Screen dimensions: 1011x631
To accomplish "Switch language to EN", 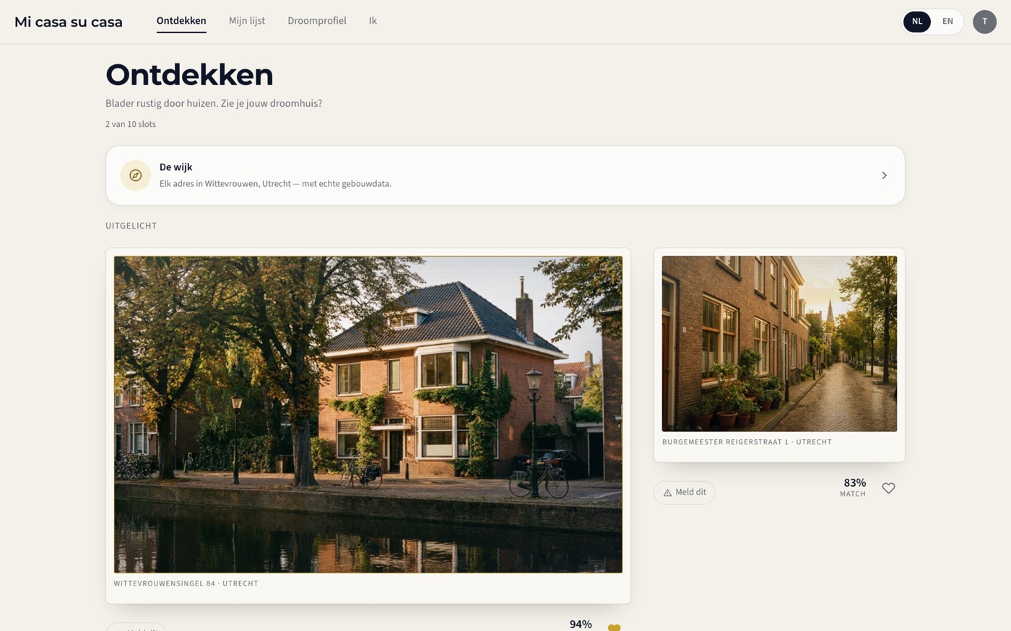I will click(947, 22).
